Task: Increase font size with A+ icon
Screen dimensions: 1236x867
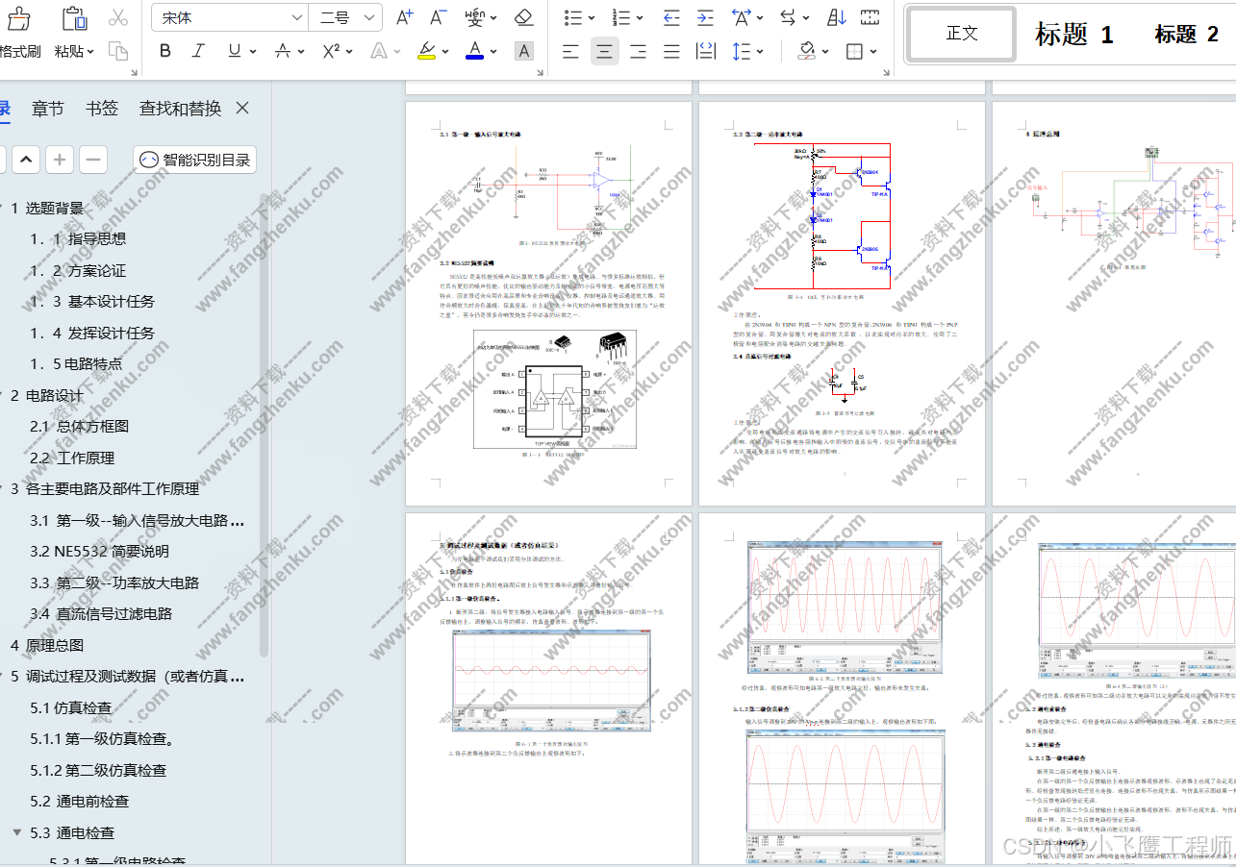Action: pyautogui.click(x=405, y=17)
